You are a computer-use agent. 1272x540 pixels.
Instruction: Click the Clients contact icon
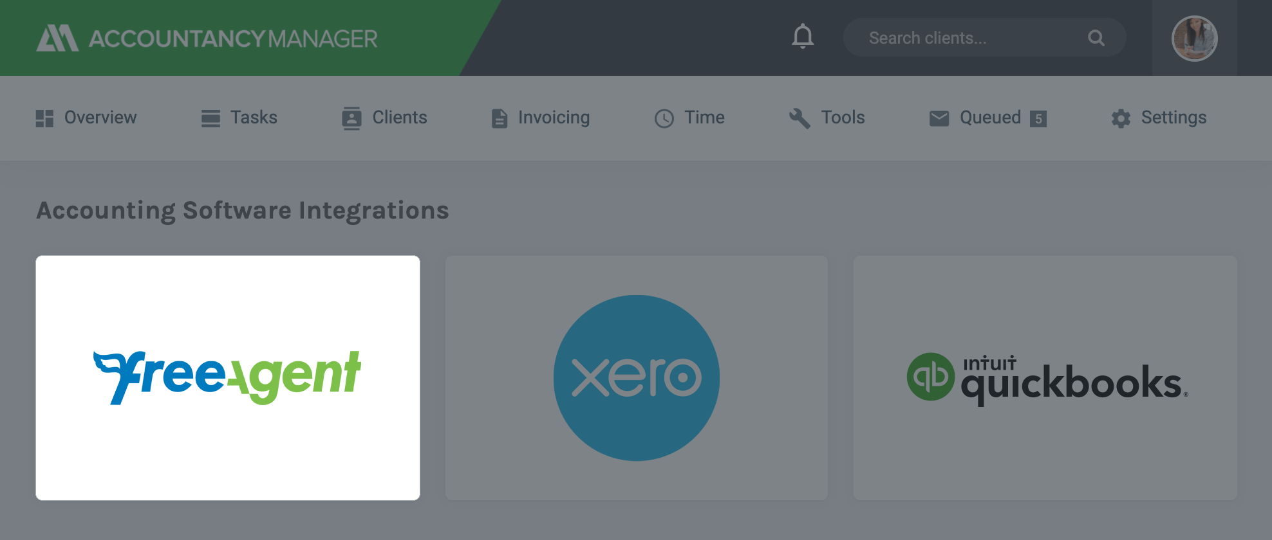coord(351,118)
